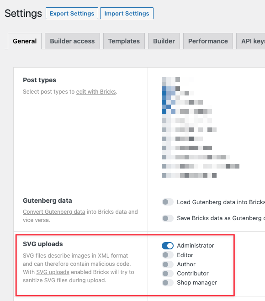Click the Import Settings button
The width and height of the screenshot is (265, 301).
(x=127, y=13)
